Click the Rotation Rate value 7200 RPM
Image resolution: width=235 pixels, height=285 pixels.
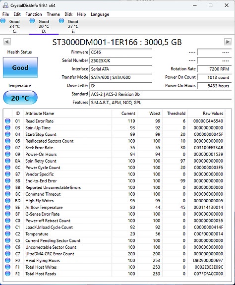click(x=214, y=69)
